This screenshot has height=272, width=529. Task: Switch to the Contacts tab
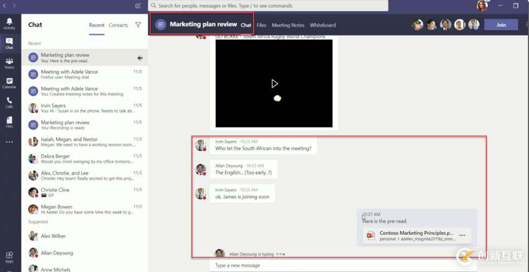pos(119,25)
